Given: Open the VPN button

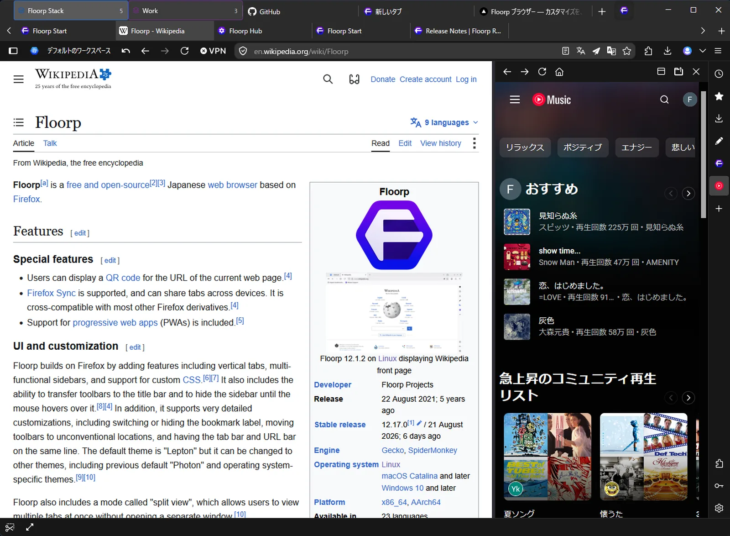Looking at the screenshot, I should click(x=213, y=51).
